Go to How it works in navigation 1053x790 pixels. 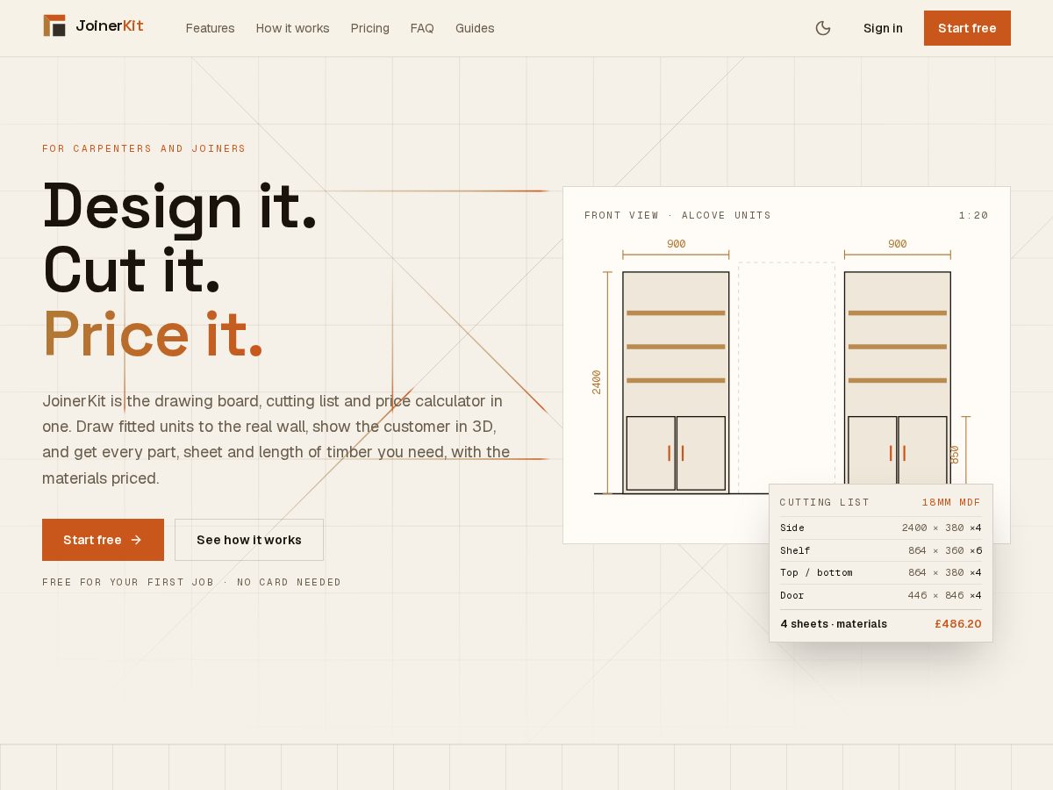pos(293,28)
